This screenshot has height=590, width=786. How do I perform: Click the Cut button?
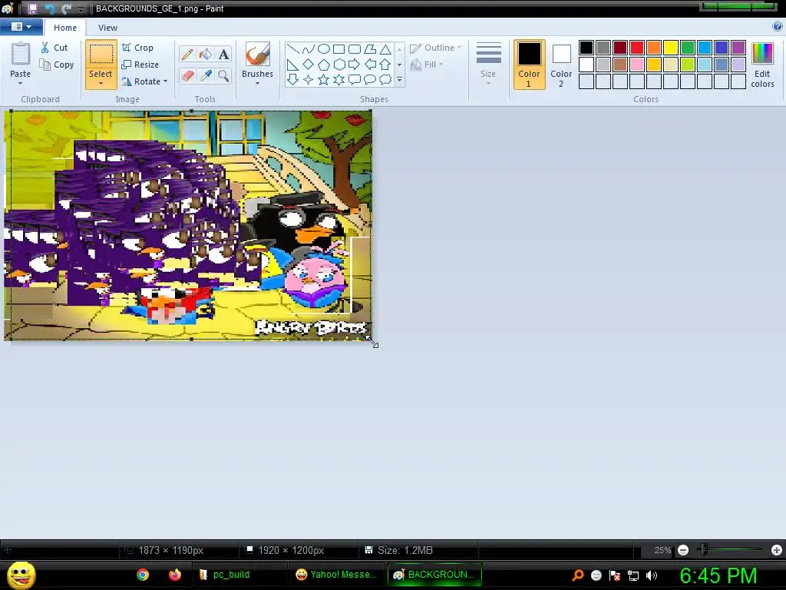54,48
